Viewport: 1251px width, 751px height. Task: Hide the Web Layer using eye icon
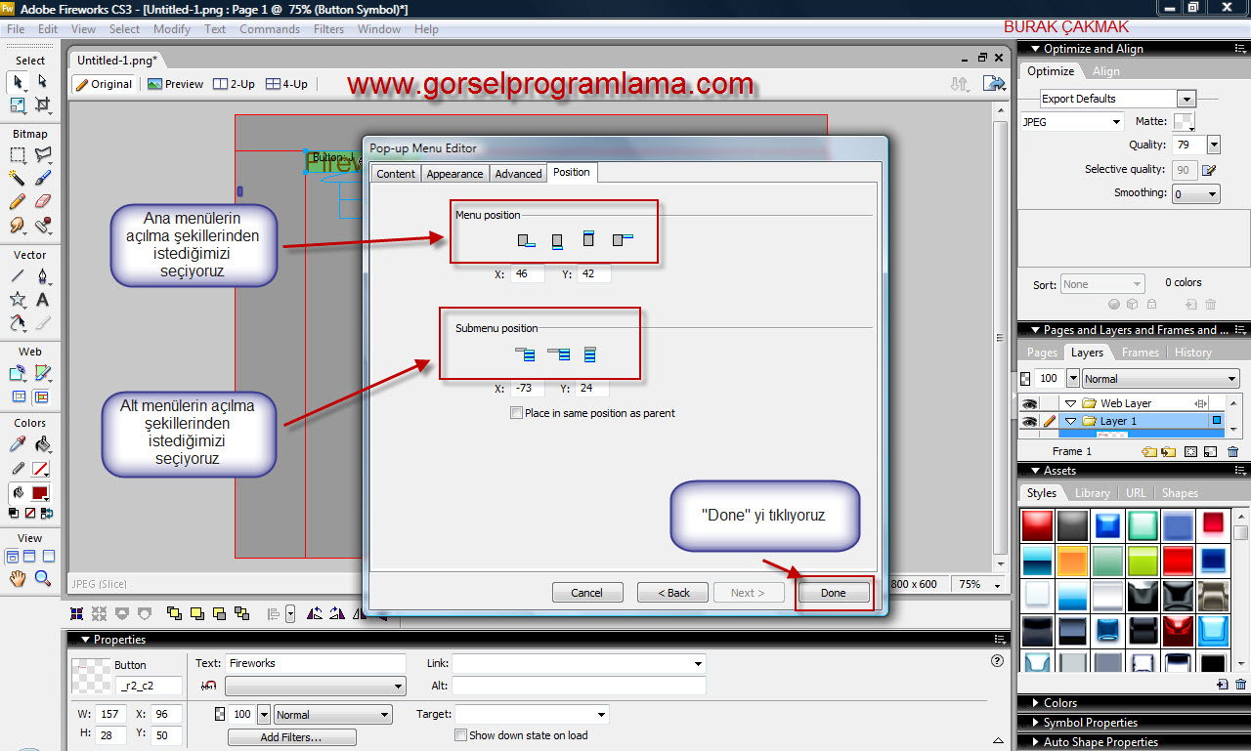coord(1028,403)
